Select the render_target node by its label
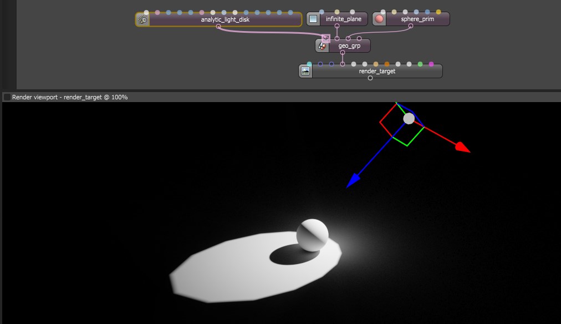The height and width of the screenshot is (324, 561). point(377,71)
